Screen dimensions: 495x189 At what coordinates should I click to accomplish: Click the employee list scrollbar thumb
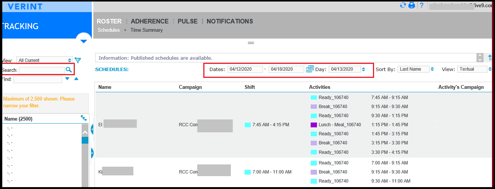point(85,140)
